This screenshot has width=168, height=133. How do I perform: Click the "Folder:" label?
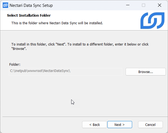[x=15, y=65]
